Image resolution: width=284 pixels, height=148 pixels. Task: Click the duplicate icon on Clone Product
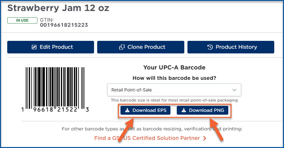[122, 47]
